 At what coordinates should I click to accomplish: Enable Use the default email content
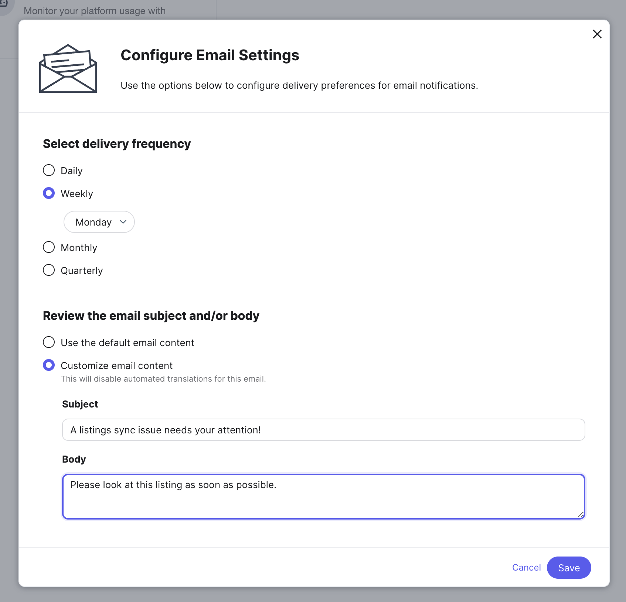click(48, 342)
